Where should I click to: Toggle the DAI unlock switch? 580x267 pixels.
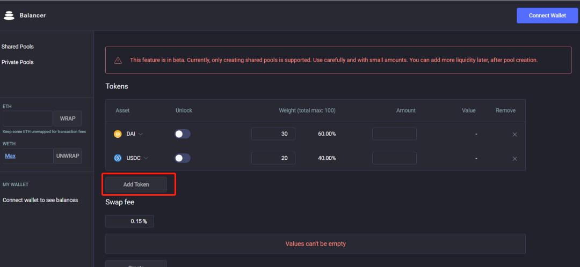(183, 134)
